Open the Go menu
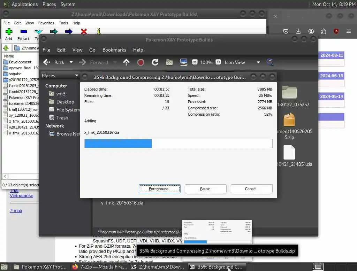This screenshot has width=357, height=271. pos(92,50)
